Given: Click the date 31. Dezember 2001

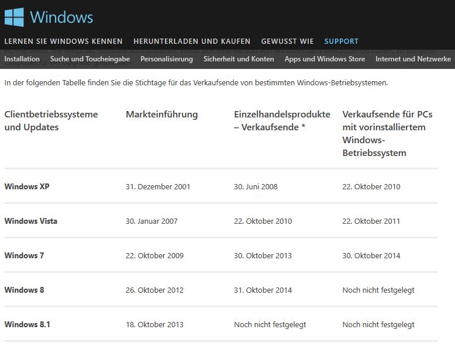Looking at the screenshot, I should [x=158, y=187].
